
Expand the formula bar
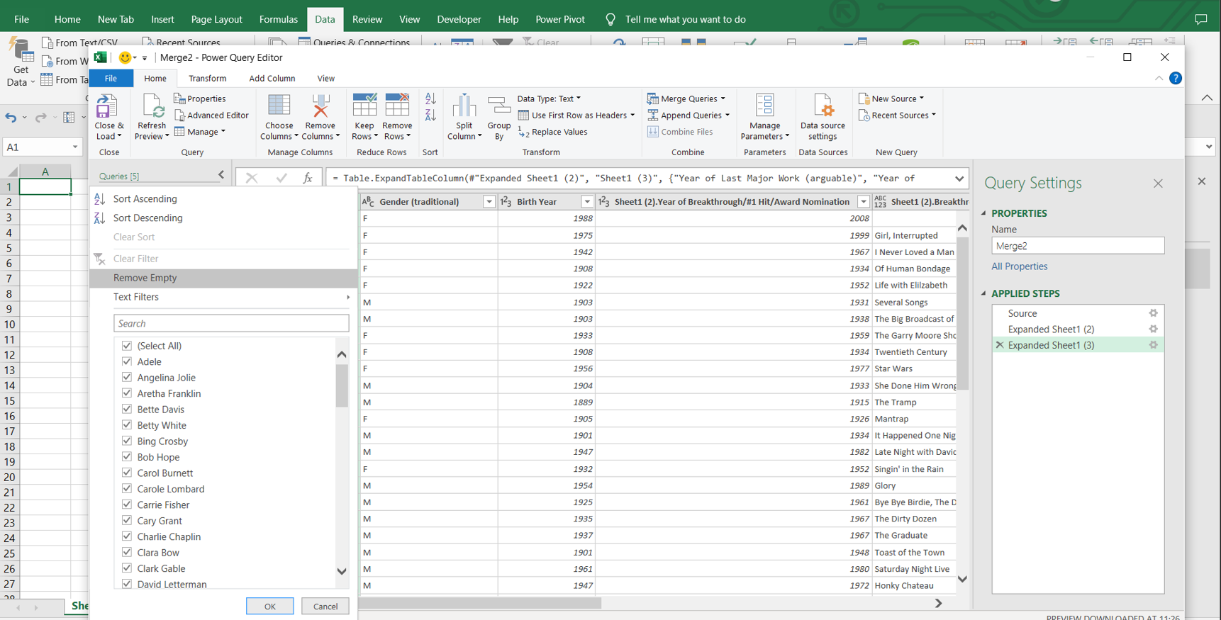[959, 179]
